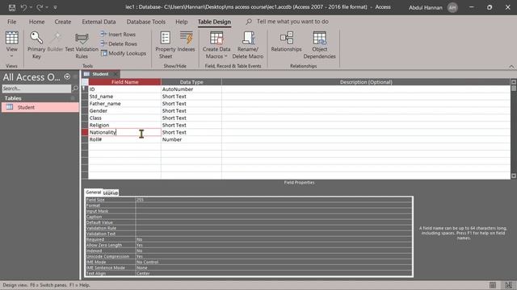The image size is (517, 290).
Task: Switch to the Lookup properties tab
Action: pos(111,193)
